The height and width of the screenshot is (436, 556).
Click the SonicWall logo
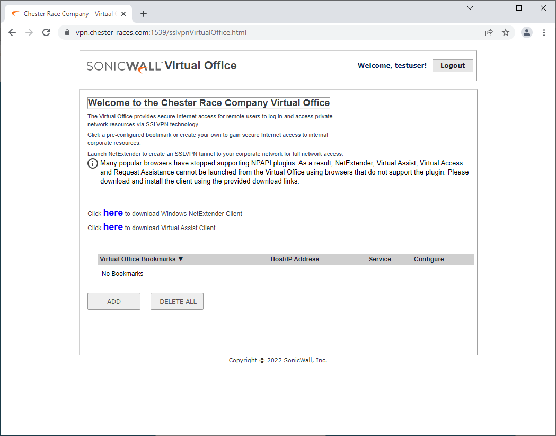click(x=125, y=66)
